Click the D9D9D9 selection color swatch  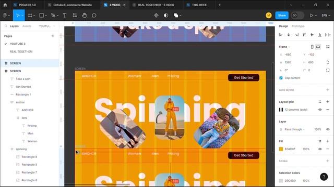pyautogui.click(x=281, y=181)
